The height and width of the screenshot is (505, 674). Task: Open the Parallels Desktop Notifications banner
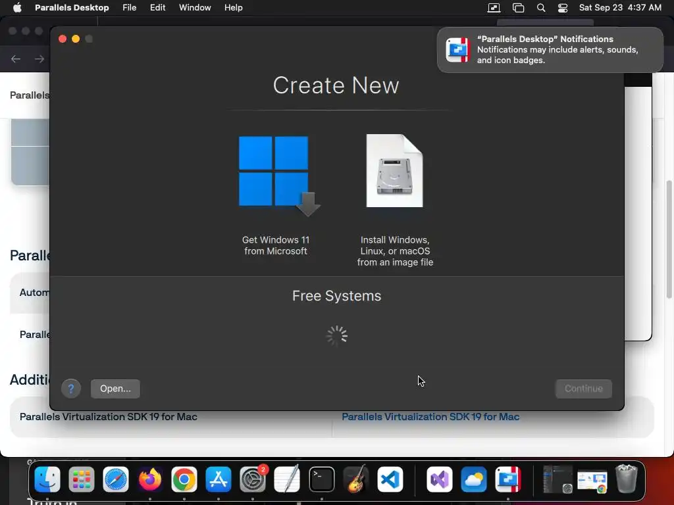pyautogui.click(x=550, y=50)
